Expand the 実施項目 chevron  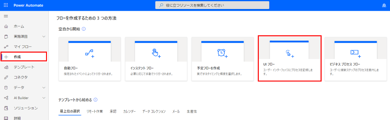tap(44, 37)
